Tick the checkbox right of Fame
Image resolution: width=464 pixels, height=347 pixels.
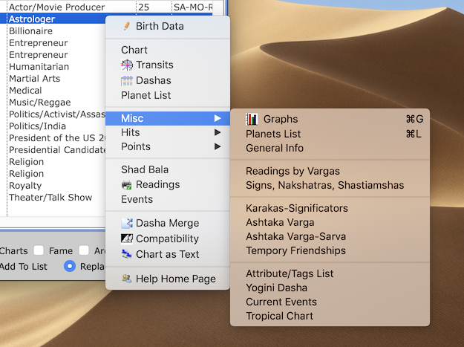85,251
